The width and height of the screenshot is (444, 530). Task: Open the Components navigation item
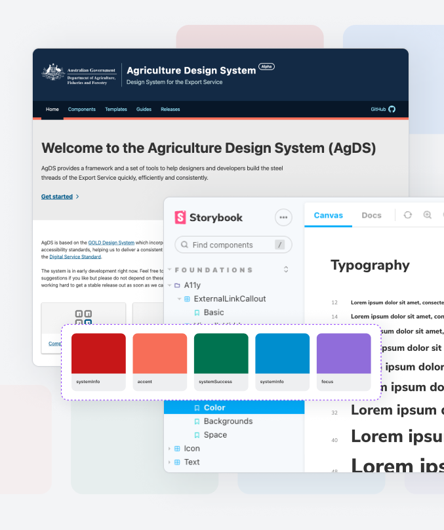pyautogui.click(x=82, y=110)
